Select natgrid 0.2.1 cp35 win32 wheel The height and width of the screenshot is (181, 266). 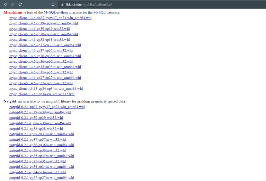(x=37, y=161)
